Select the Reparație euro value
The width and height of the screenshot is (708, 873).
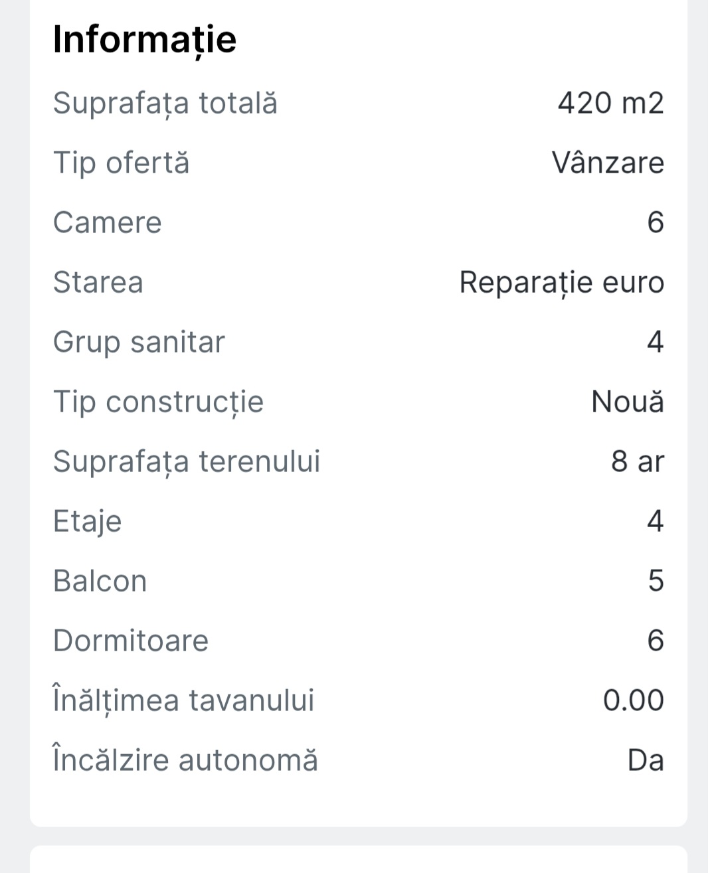[561, 283]
